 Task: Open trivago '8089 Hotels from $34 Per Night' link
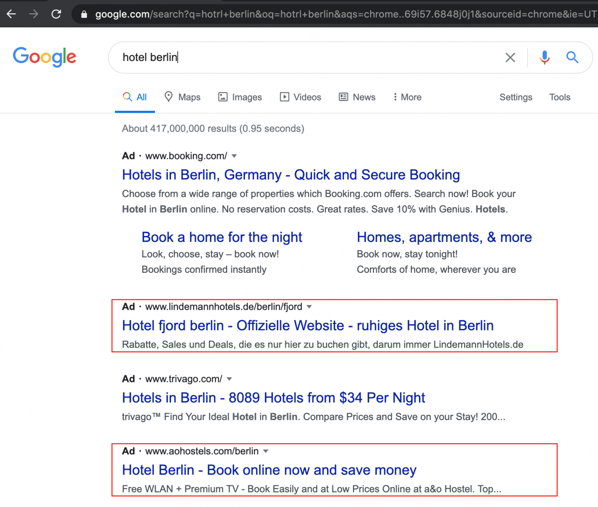[273, 398]
